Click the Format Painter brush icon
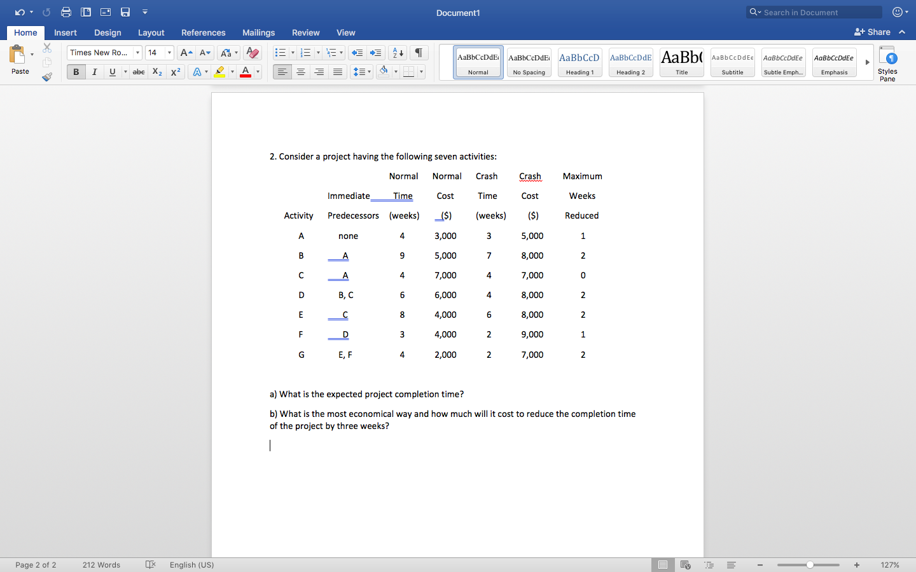 (x=46, y=77)
